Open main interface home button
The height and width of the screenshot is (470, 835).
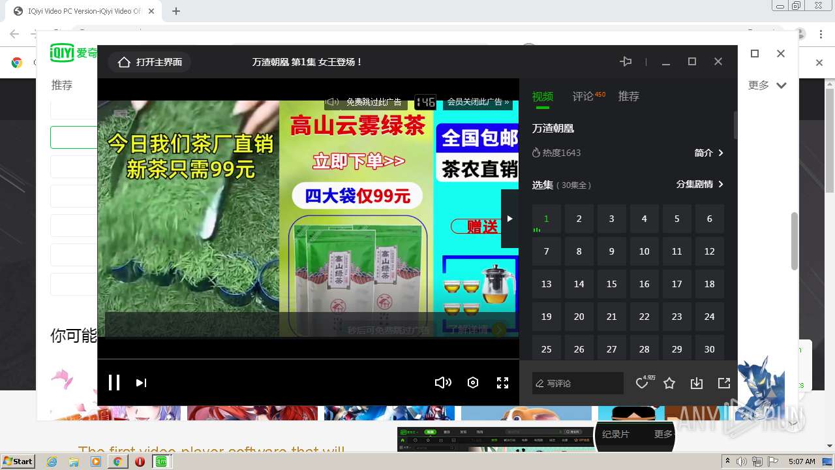point(150,62)
